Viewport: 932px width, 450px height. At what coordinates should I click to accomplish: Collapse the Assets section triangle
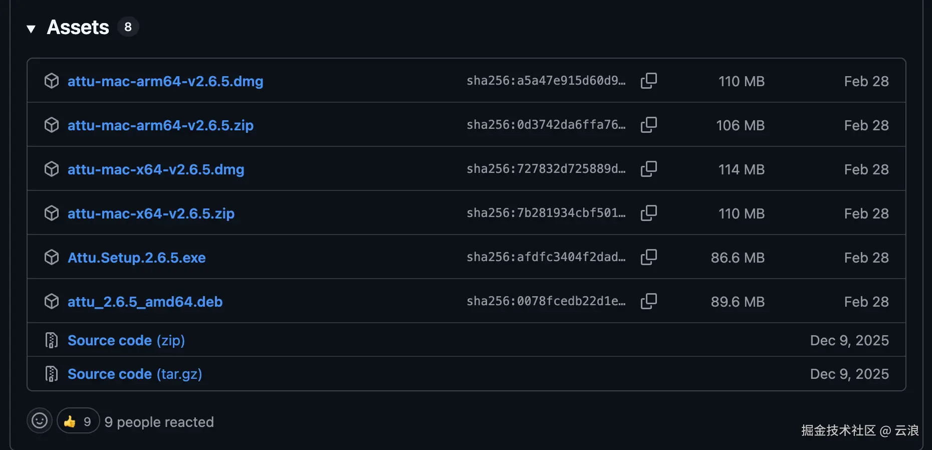point(31,29)
